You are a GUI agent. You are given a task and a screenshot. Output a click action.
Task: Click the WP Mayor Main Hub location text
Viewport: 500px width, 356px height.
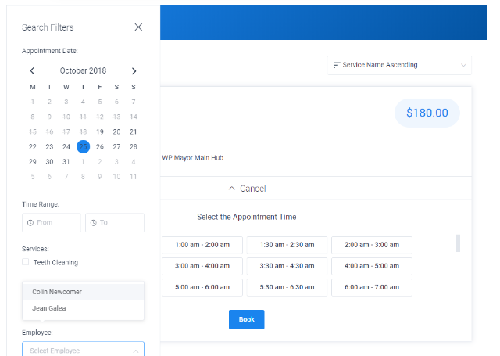(x=193, y=158)
